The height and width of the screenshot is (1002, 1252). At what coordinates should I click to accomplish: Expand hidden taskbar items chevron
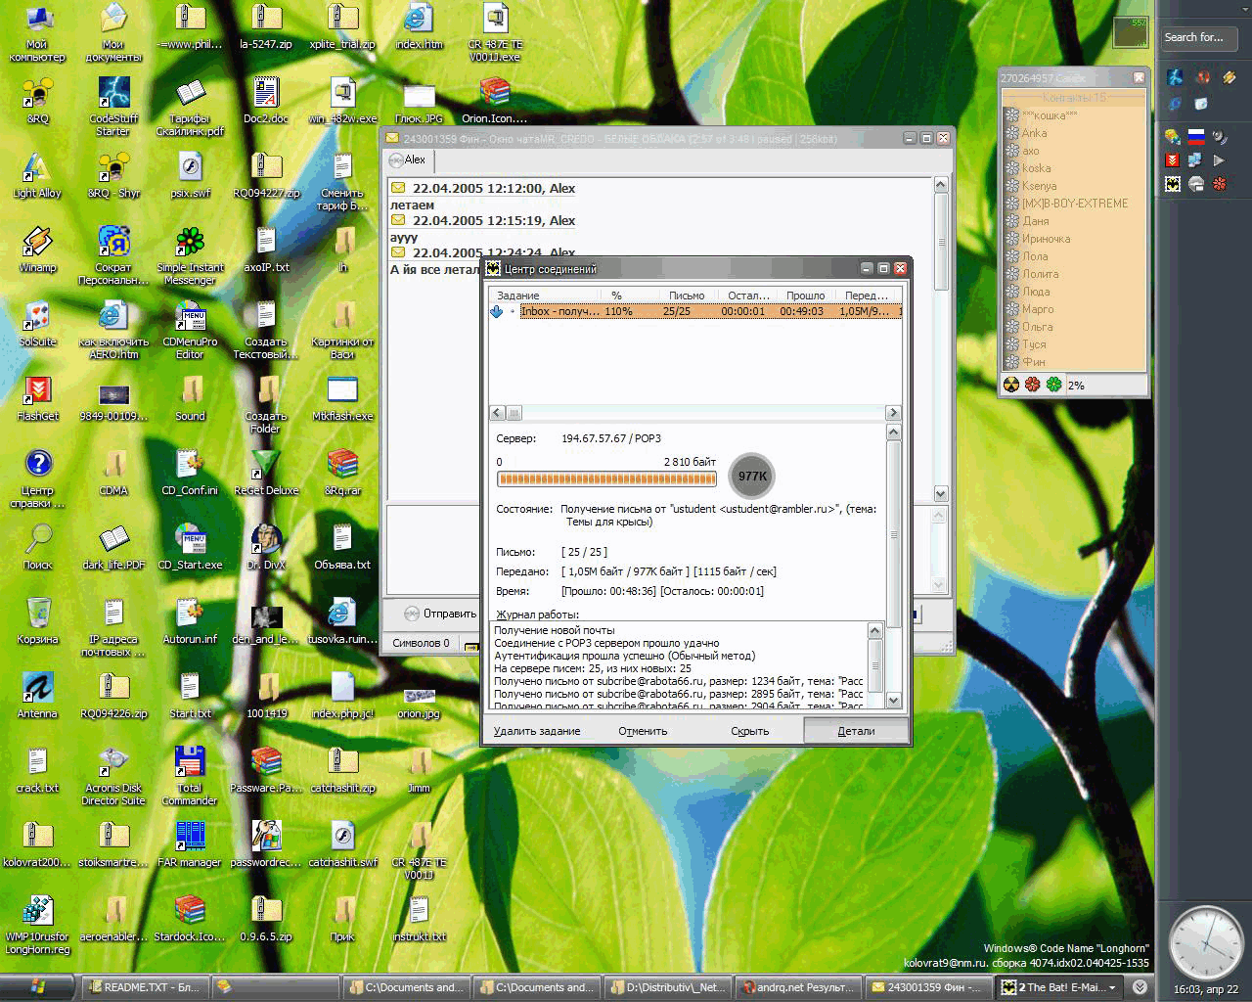1140,987
